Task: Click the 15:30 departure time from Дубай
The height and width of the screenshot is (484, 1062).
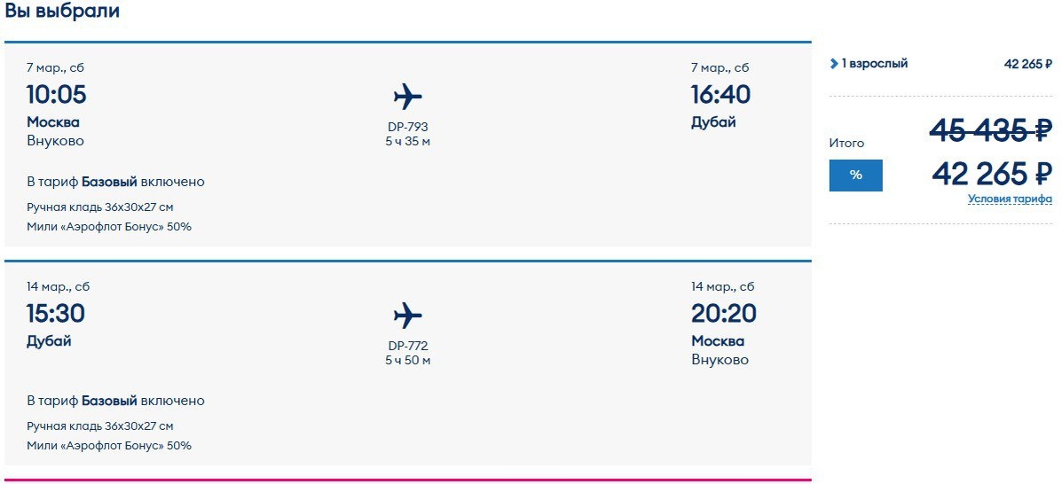Action: tap(57, 313)
